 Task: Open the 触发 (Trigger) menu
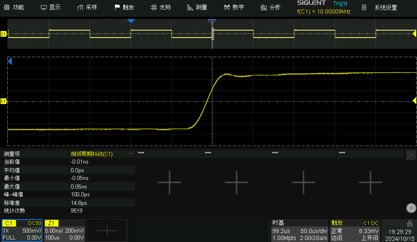124,7
